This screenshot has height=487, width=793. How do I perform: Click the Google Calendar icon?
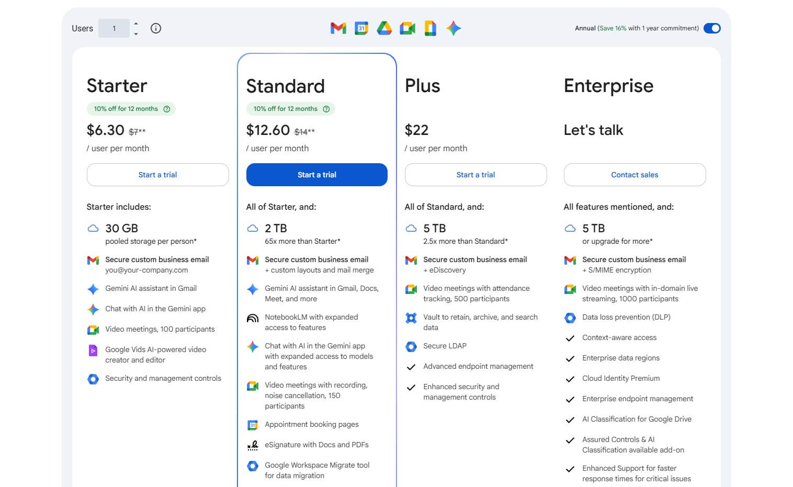tap(361, 28)
